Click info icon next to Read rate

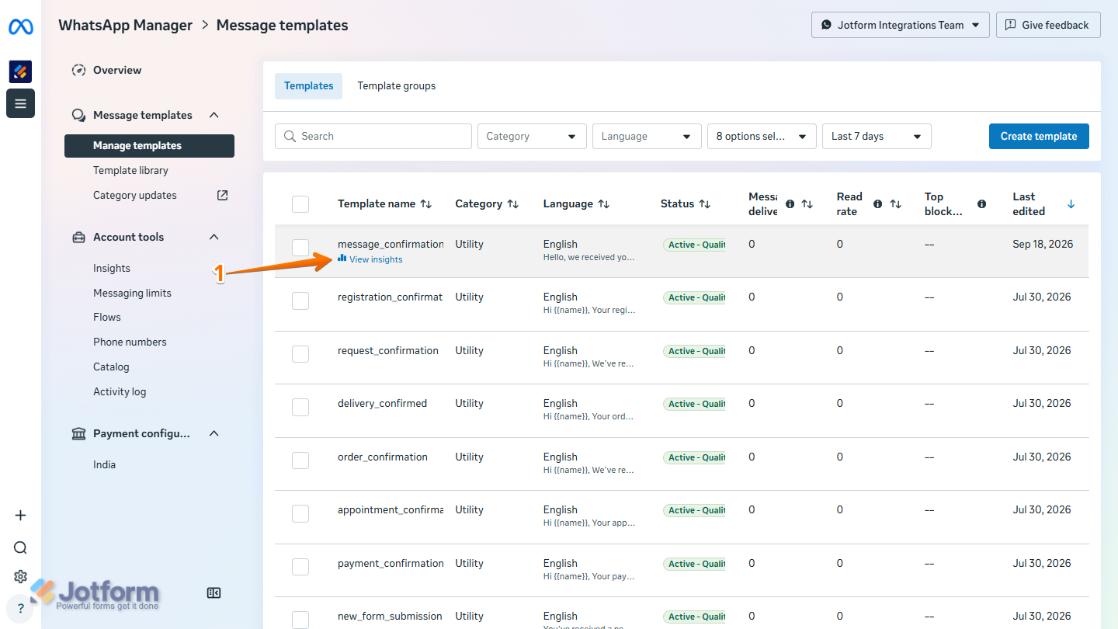tap(878, 204)
